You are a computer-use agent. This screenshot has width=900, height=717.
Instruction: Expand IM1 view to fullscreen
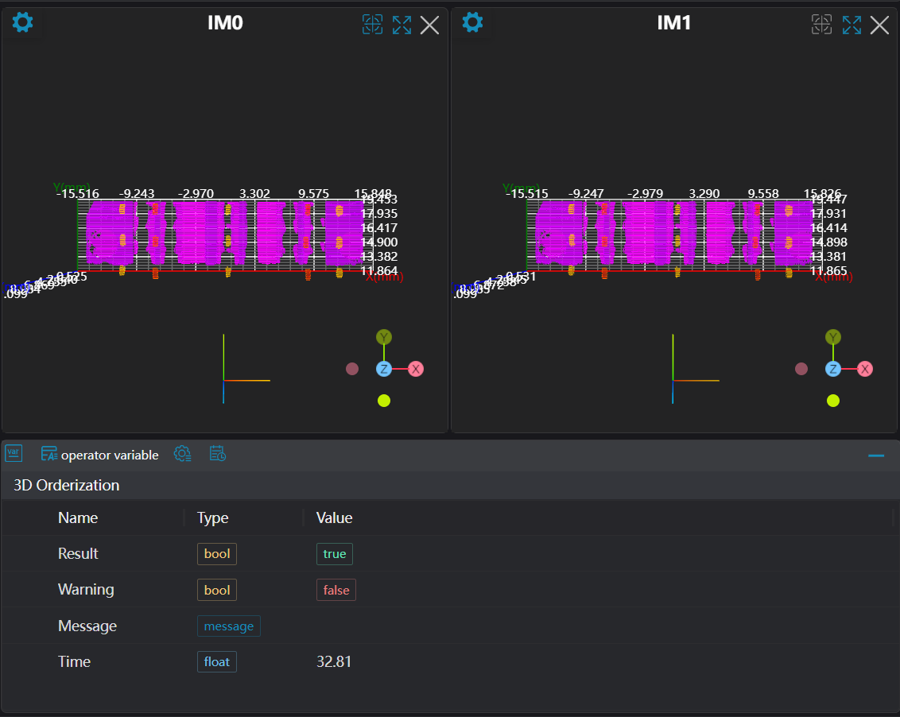(x=852, y=25)
